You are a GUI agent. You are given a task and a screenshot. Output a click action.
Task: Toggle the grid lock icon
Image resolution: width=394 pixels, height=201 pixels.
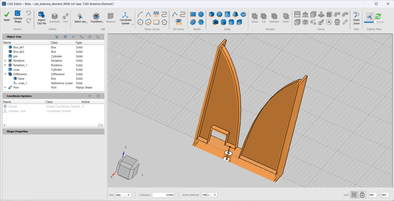362,195
